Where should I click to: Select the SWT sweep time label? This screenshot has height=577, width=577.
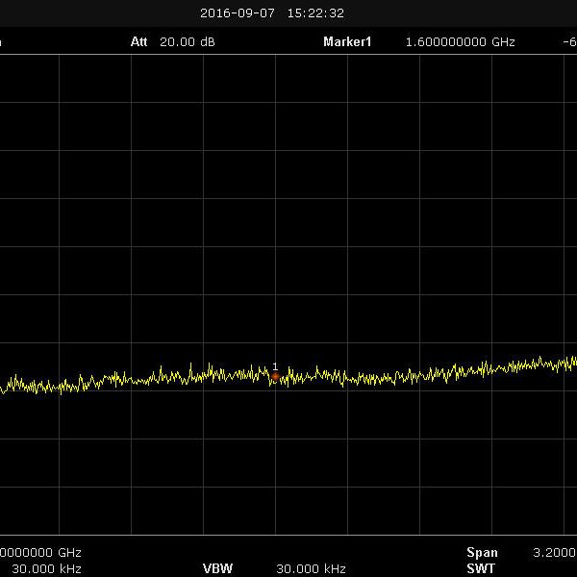(481, 568)
